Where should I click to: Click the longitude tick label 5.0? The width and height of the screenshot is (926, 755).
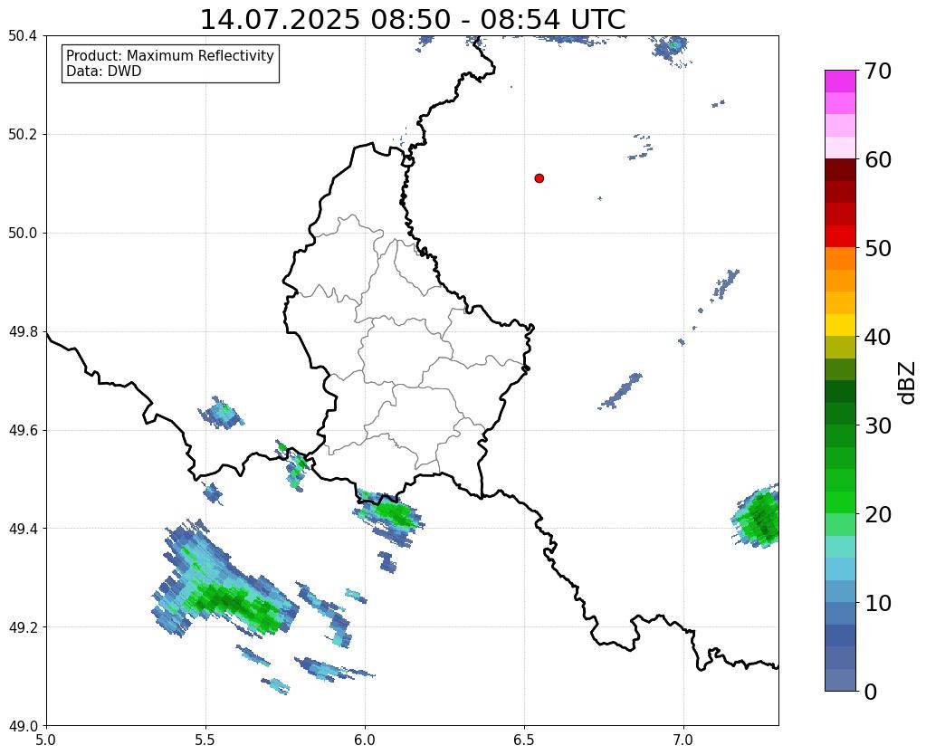click(x=46, y=740)
